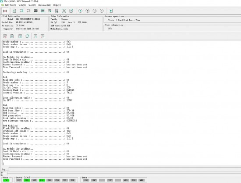Viewport: 241px width, 183px height.
Task: Click the green bracket arrows toolbar icon
Action: click(21, 11)
